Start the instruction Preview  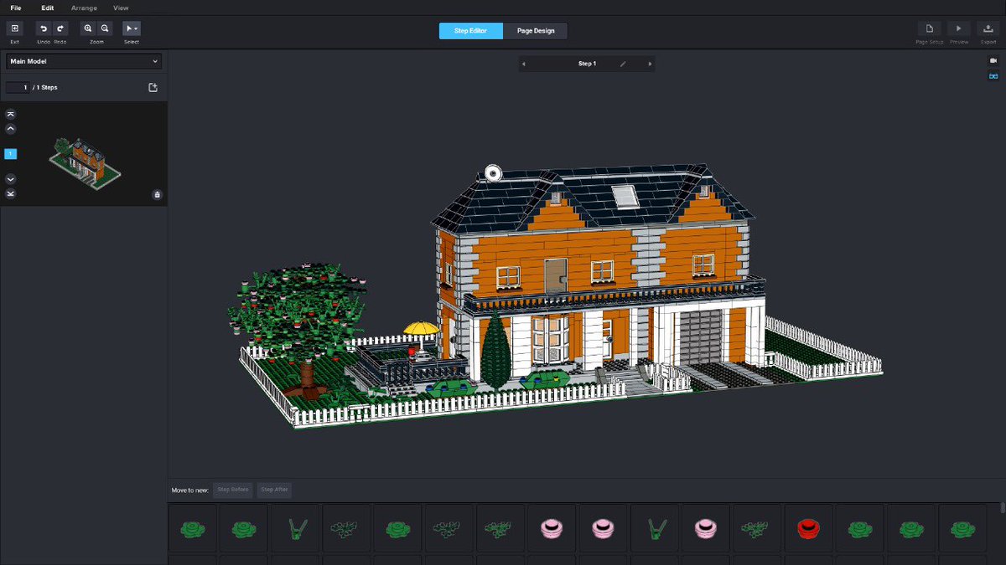tap(959, 28)
